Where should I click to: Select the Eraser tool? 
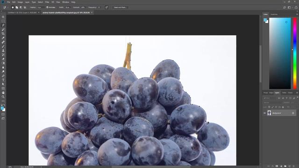pos(3,59)
